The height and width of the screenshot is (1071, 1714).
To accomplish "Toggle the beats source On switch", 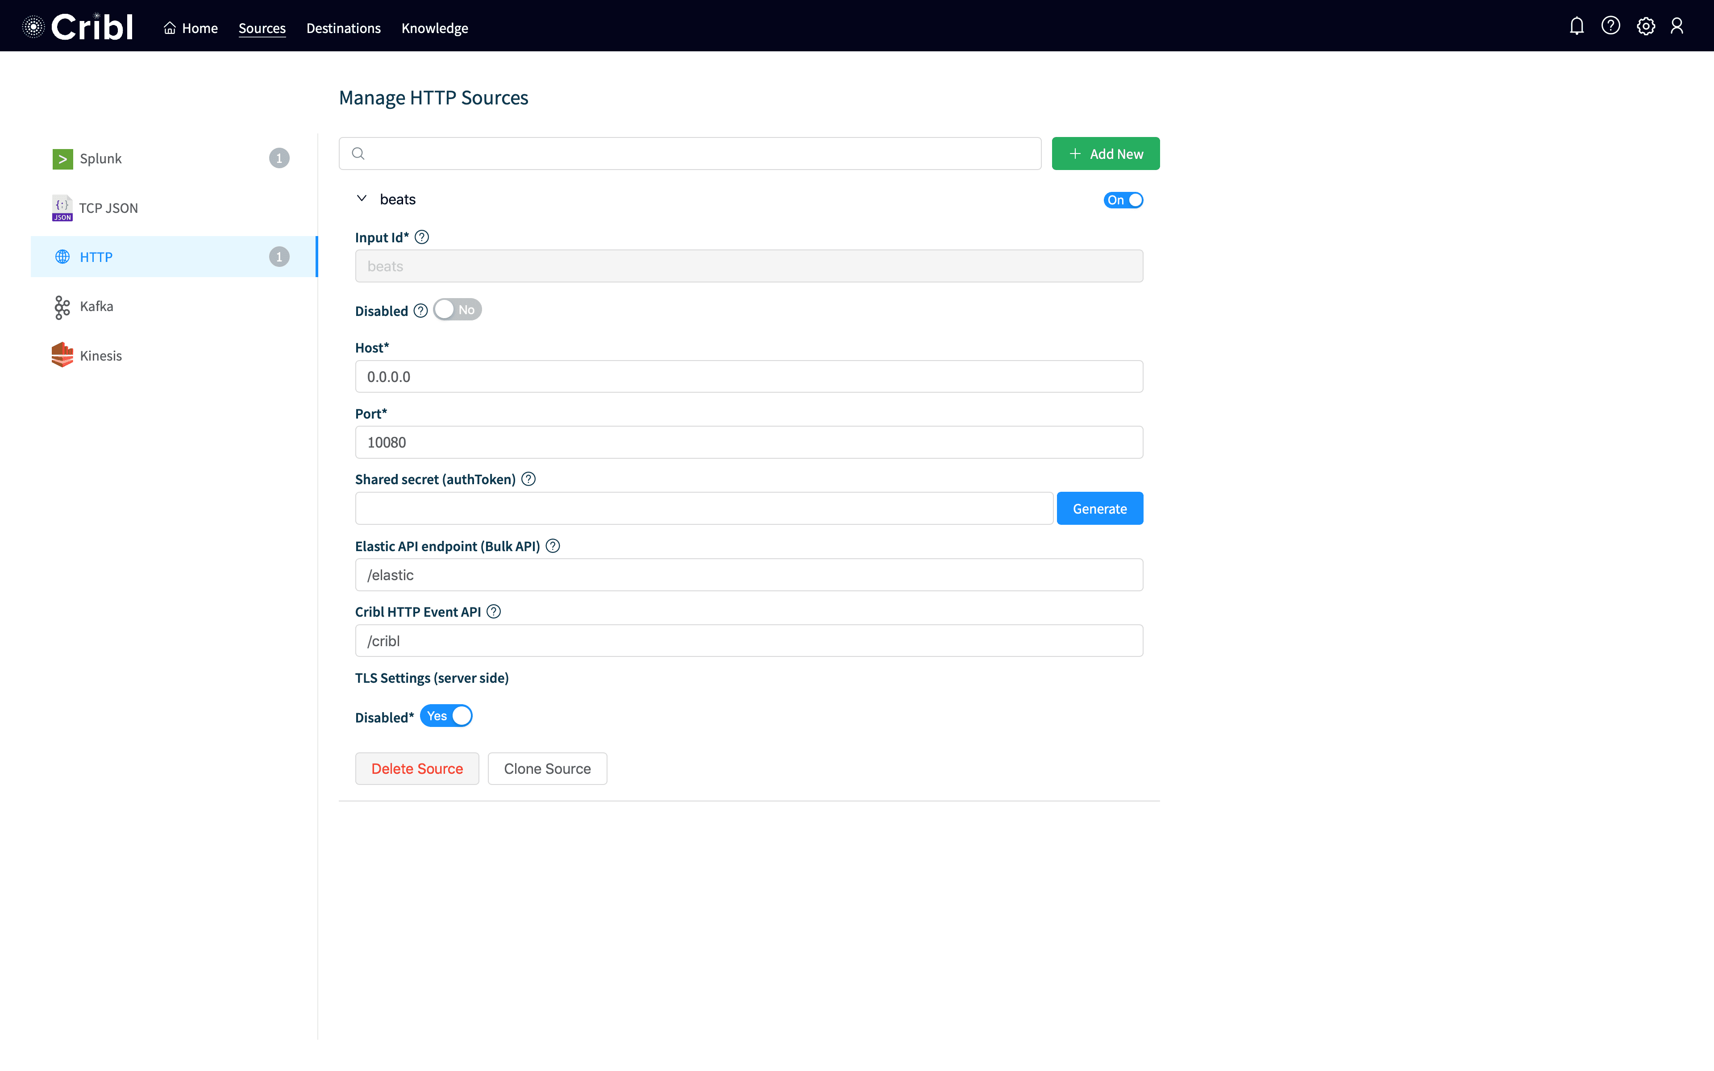I will (1123, 200).
